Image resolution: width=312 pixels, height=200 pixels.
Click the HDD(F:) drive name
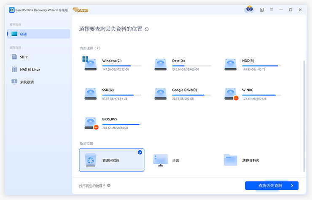(248, 61)
